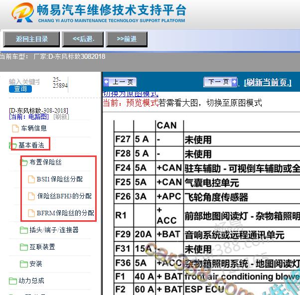The image size is (300, 295).
Task: Click the 返回主目录 button
Action: click(31, 39)
